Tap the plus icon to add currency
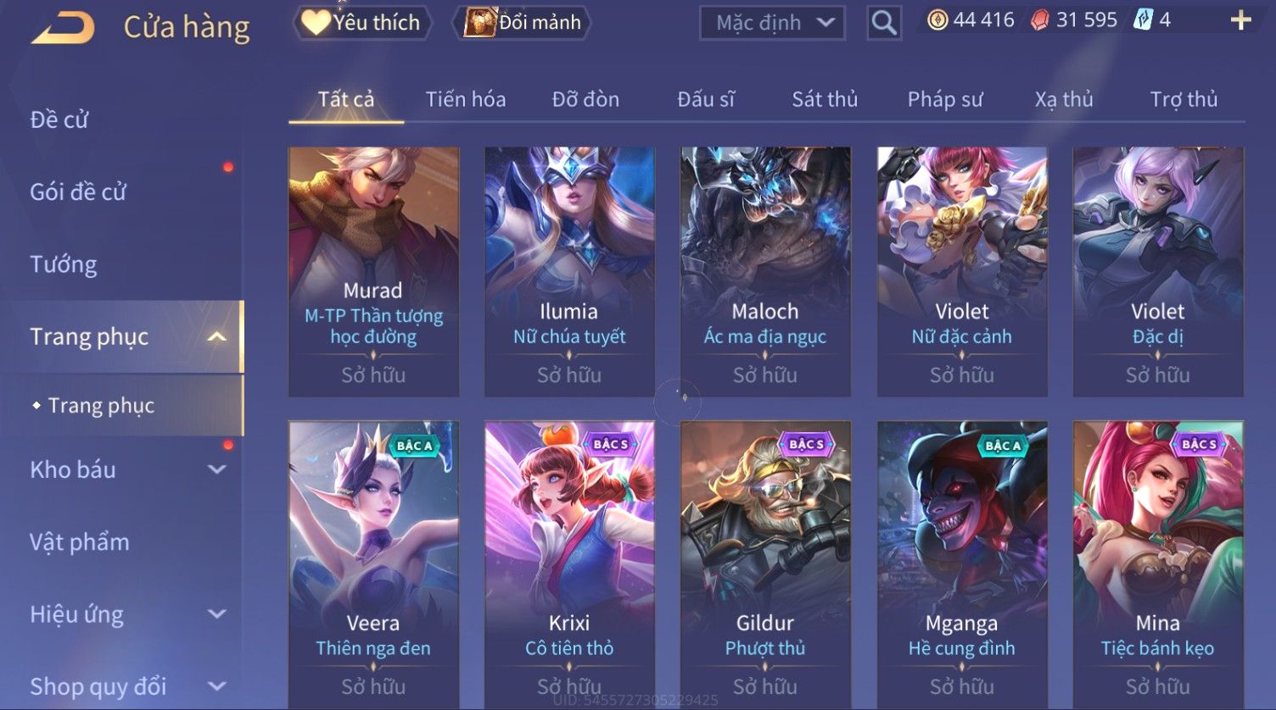This screenshot has width=1276, height=710. coord(1240,20)
